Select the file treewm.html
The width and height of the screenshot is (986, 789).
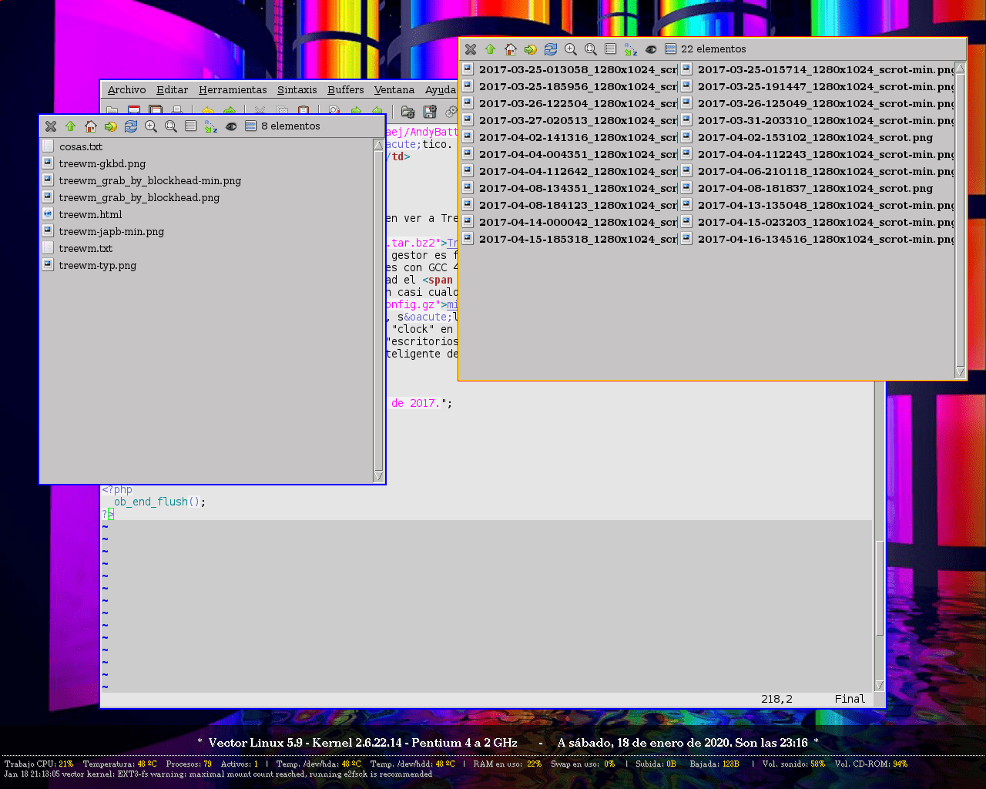click(x=82, y=214)
